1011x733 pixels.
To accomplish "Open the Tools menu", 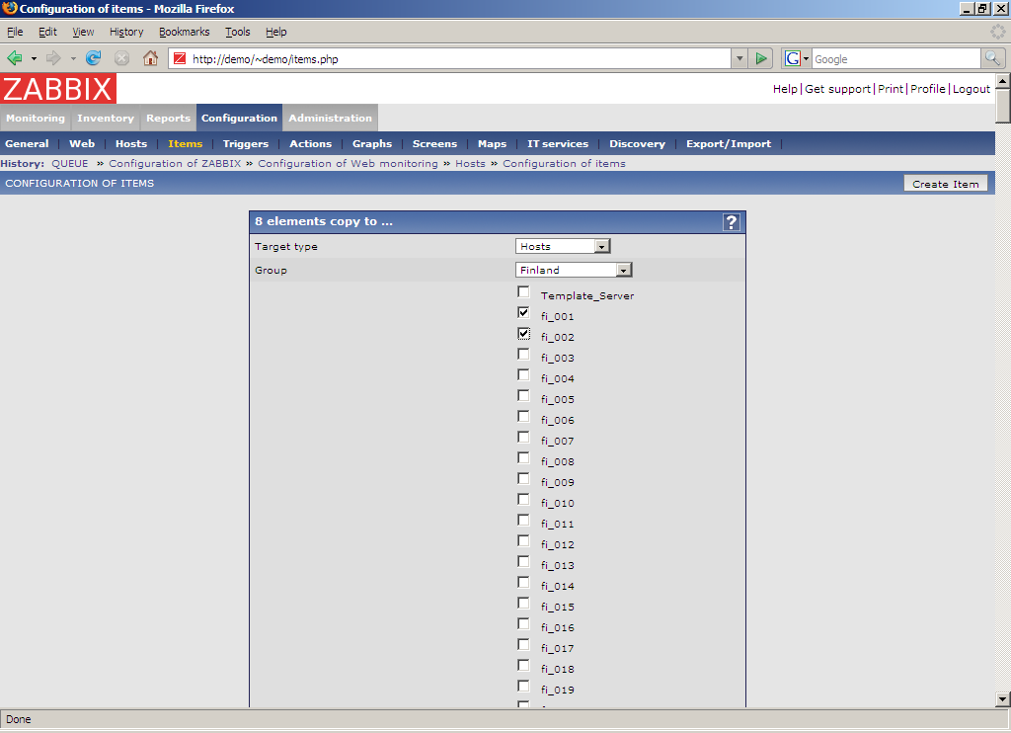I will (237, 32).
